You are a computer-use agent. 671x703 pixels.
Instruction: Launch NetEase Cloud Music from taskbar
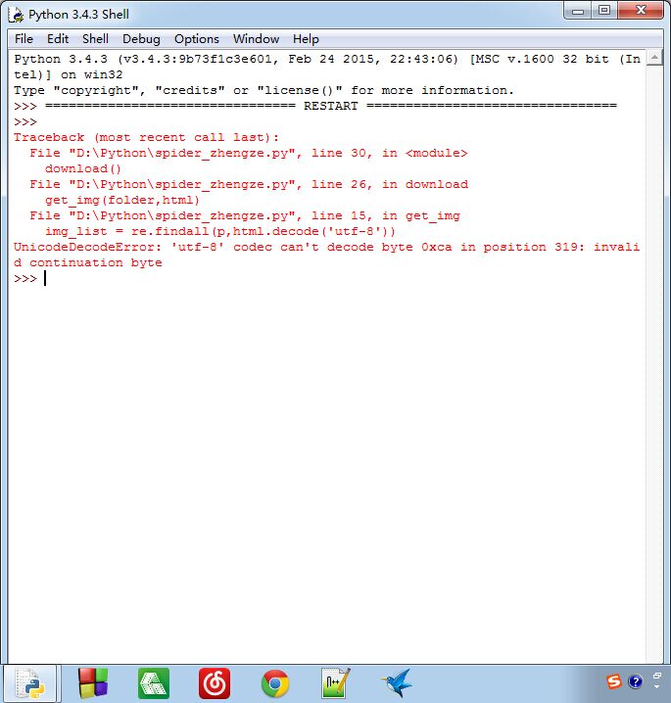coord(215,682)
